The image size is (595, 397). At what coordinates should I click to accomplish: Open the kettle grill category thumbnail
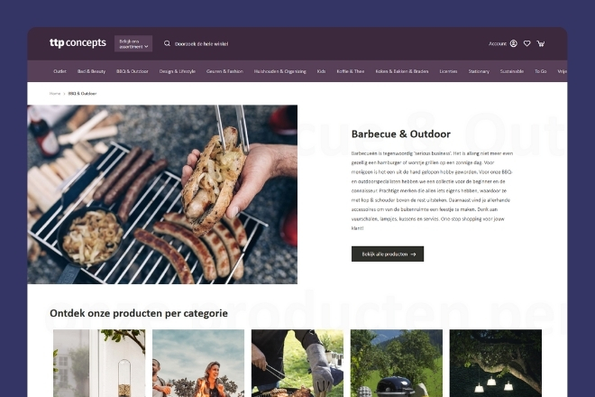tap(397, 364)
